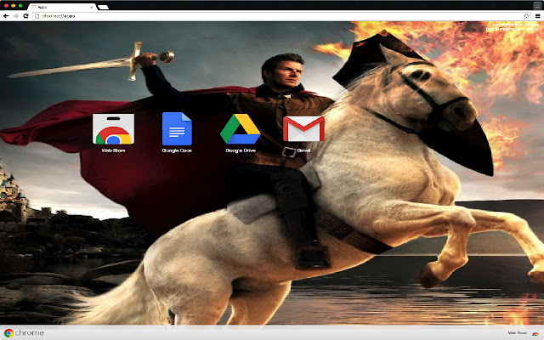The height and width of the screenshot is (340, 544).
Task: Maximize the window with the green button
Action: coord(20,6)
